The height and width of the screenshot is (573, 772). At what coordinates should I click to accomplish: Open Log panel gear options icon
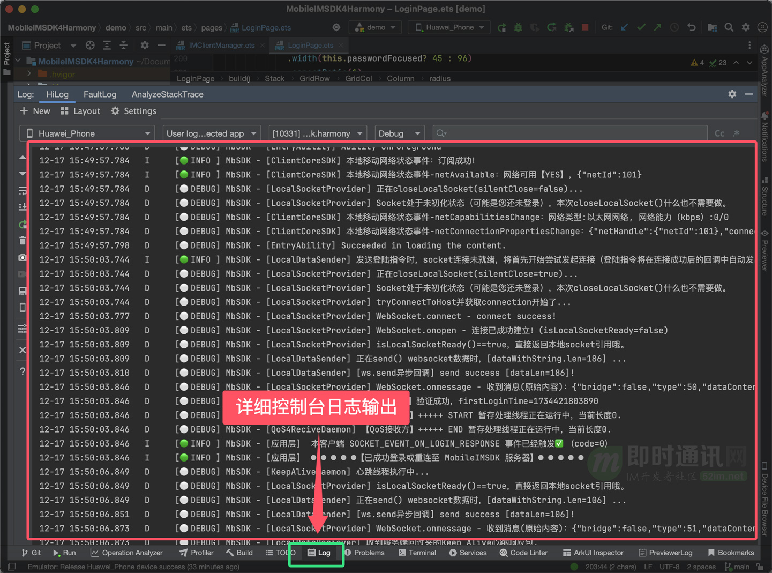coord(732,94)
